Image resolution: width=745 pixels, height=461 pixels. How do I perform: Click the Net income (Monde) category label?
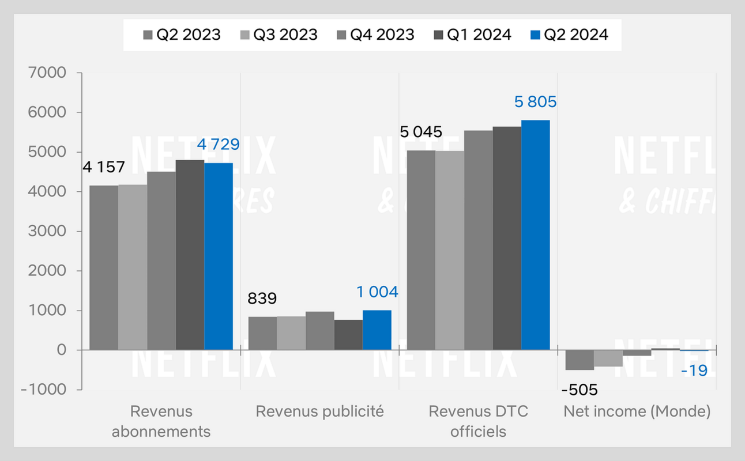637,411
